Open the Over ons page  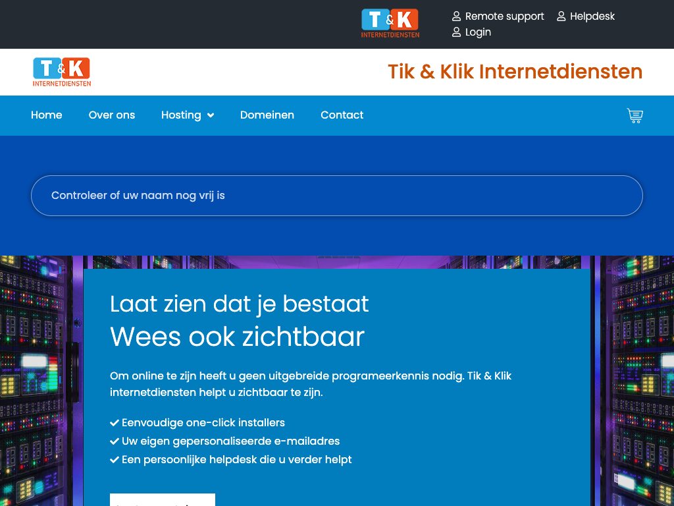click(112, 115)
